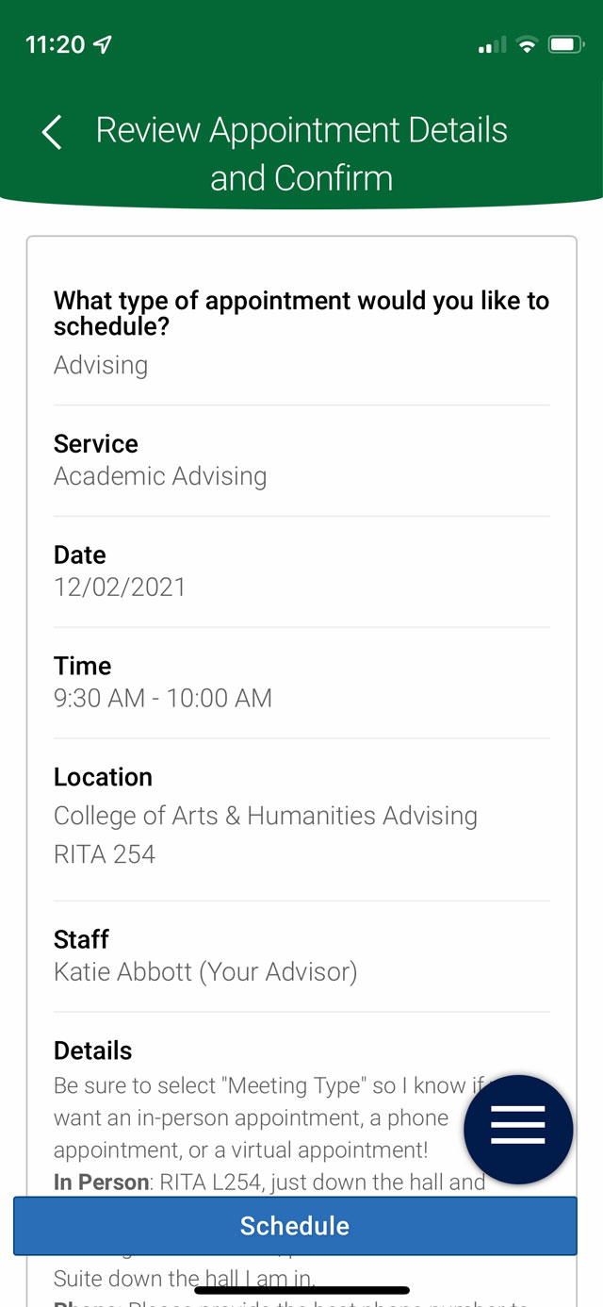
Task: Tap the back arrow in header
Action: point(52,132)
